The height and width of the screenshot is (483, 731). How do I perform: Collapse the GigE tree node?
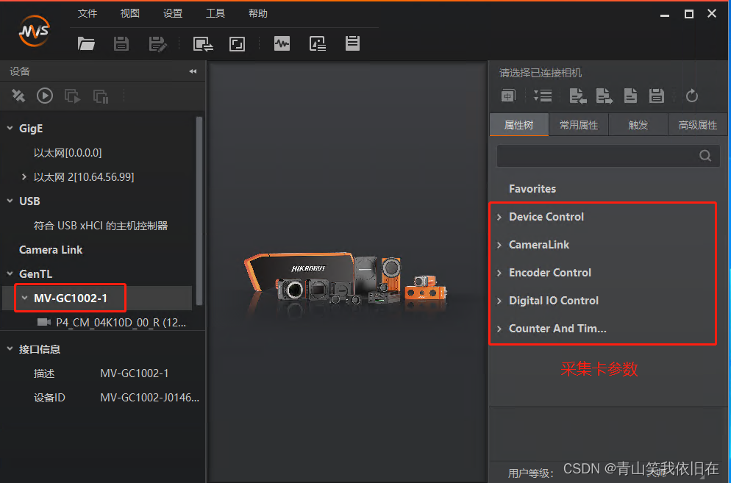click(10, 128)
